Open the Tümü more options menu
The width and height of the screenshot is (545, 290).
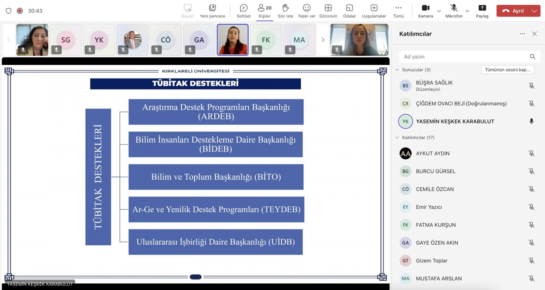click(398, 11)
